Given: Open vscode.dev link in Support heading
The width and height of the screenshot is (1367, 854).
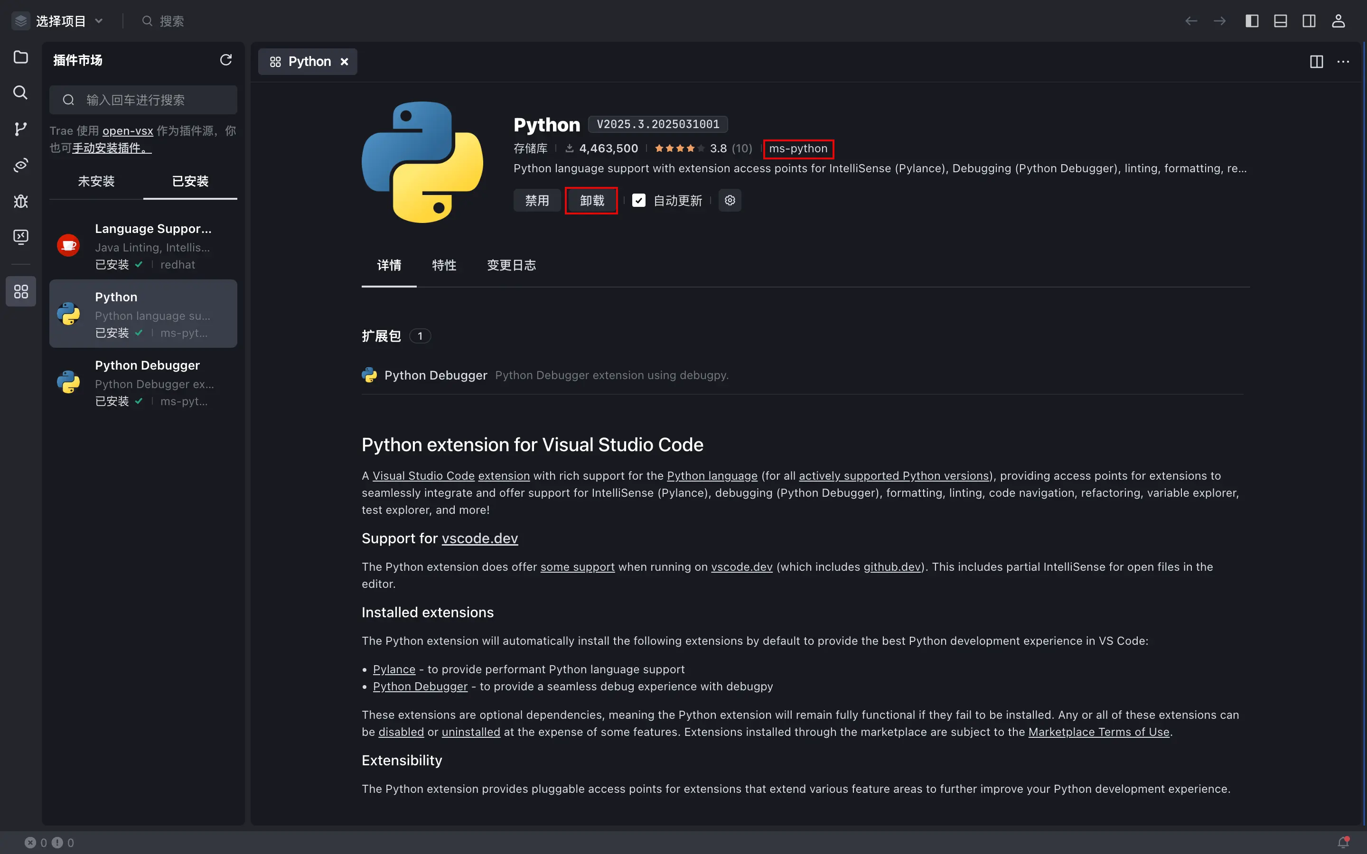Looking at the screenshot, I should tap(479, 539).
